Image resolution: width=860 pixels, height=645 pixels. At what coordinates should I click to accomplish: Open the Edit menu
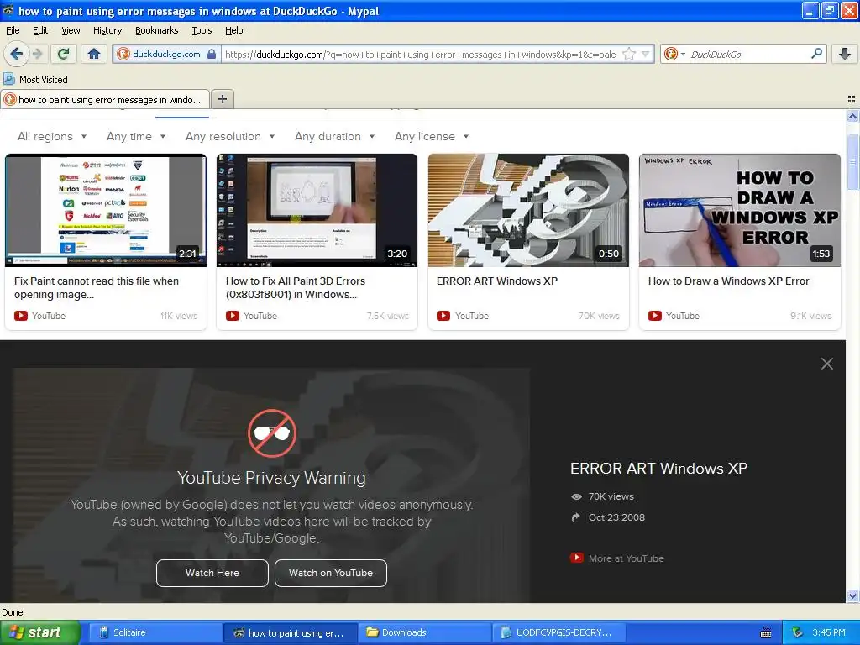pos(40,30)
